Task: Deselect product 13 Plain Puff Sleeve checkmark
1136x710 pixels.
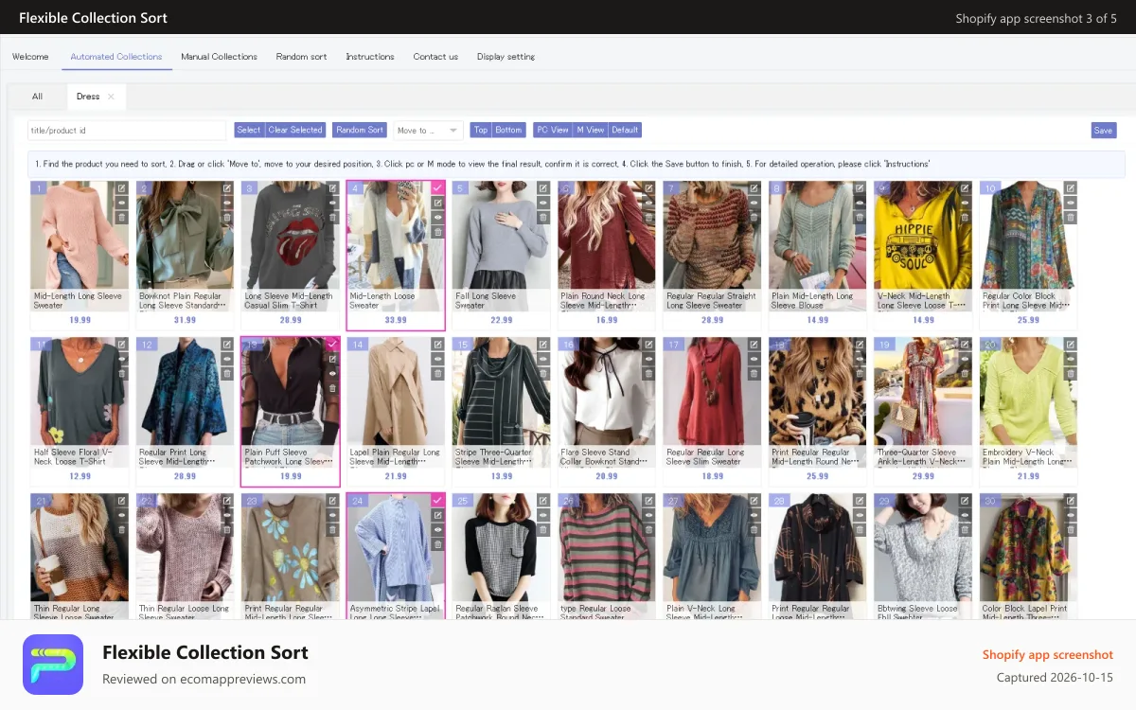Action: (x=332, y=345)
